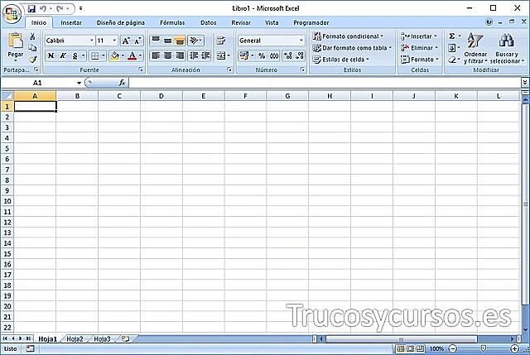Screen dimensions: 530x355
Task: Activate the Format Painter brush
Action: click(x=32, y=60)
